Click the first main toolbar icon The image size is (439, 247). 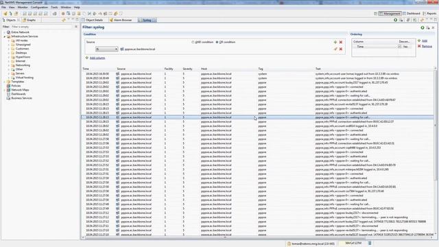[5, 14]
